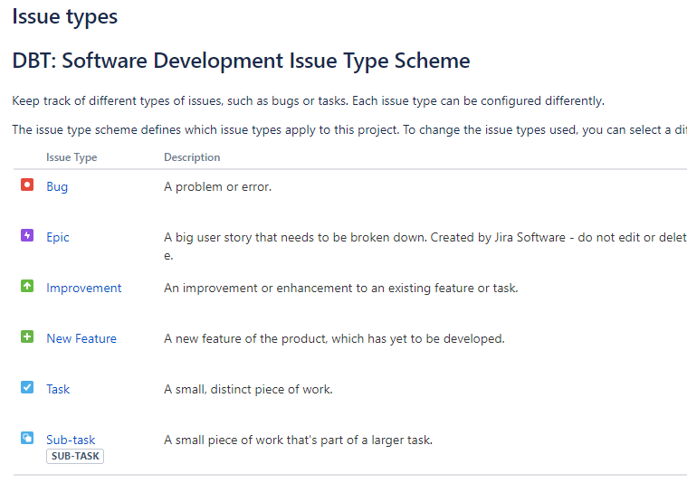Open the New Feature issue type link
Viewport: 687px width, 502px height.
[81, 339]
